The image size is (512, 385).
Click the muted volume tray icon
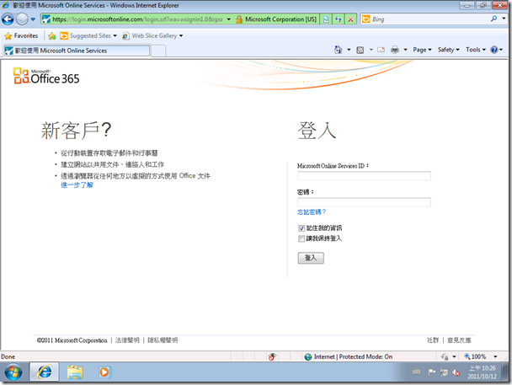click(456, 372)
